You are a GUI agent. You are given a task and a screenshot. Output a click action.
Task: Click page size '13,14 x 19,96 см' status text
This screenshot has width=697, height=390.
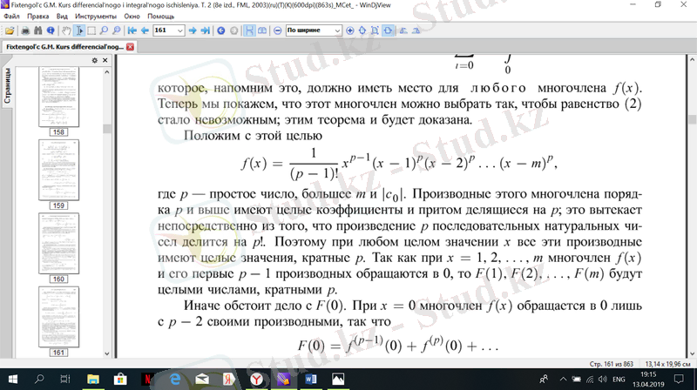coord(667,364)
